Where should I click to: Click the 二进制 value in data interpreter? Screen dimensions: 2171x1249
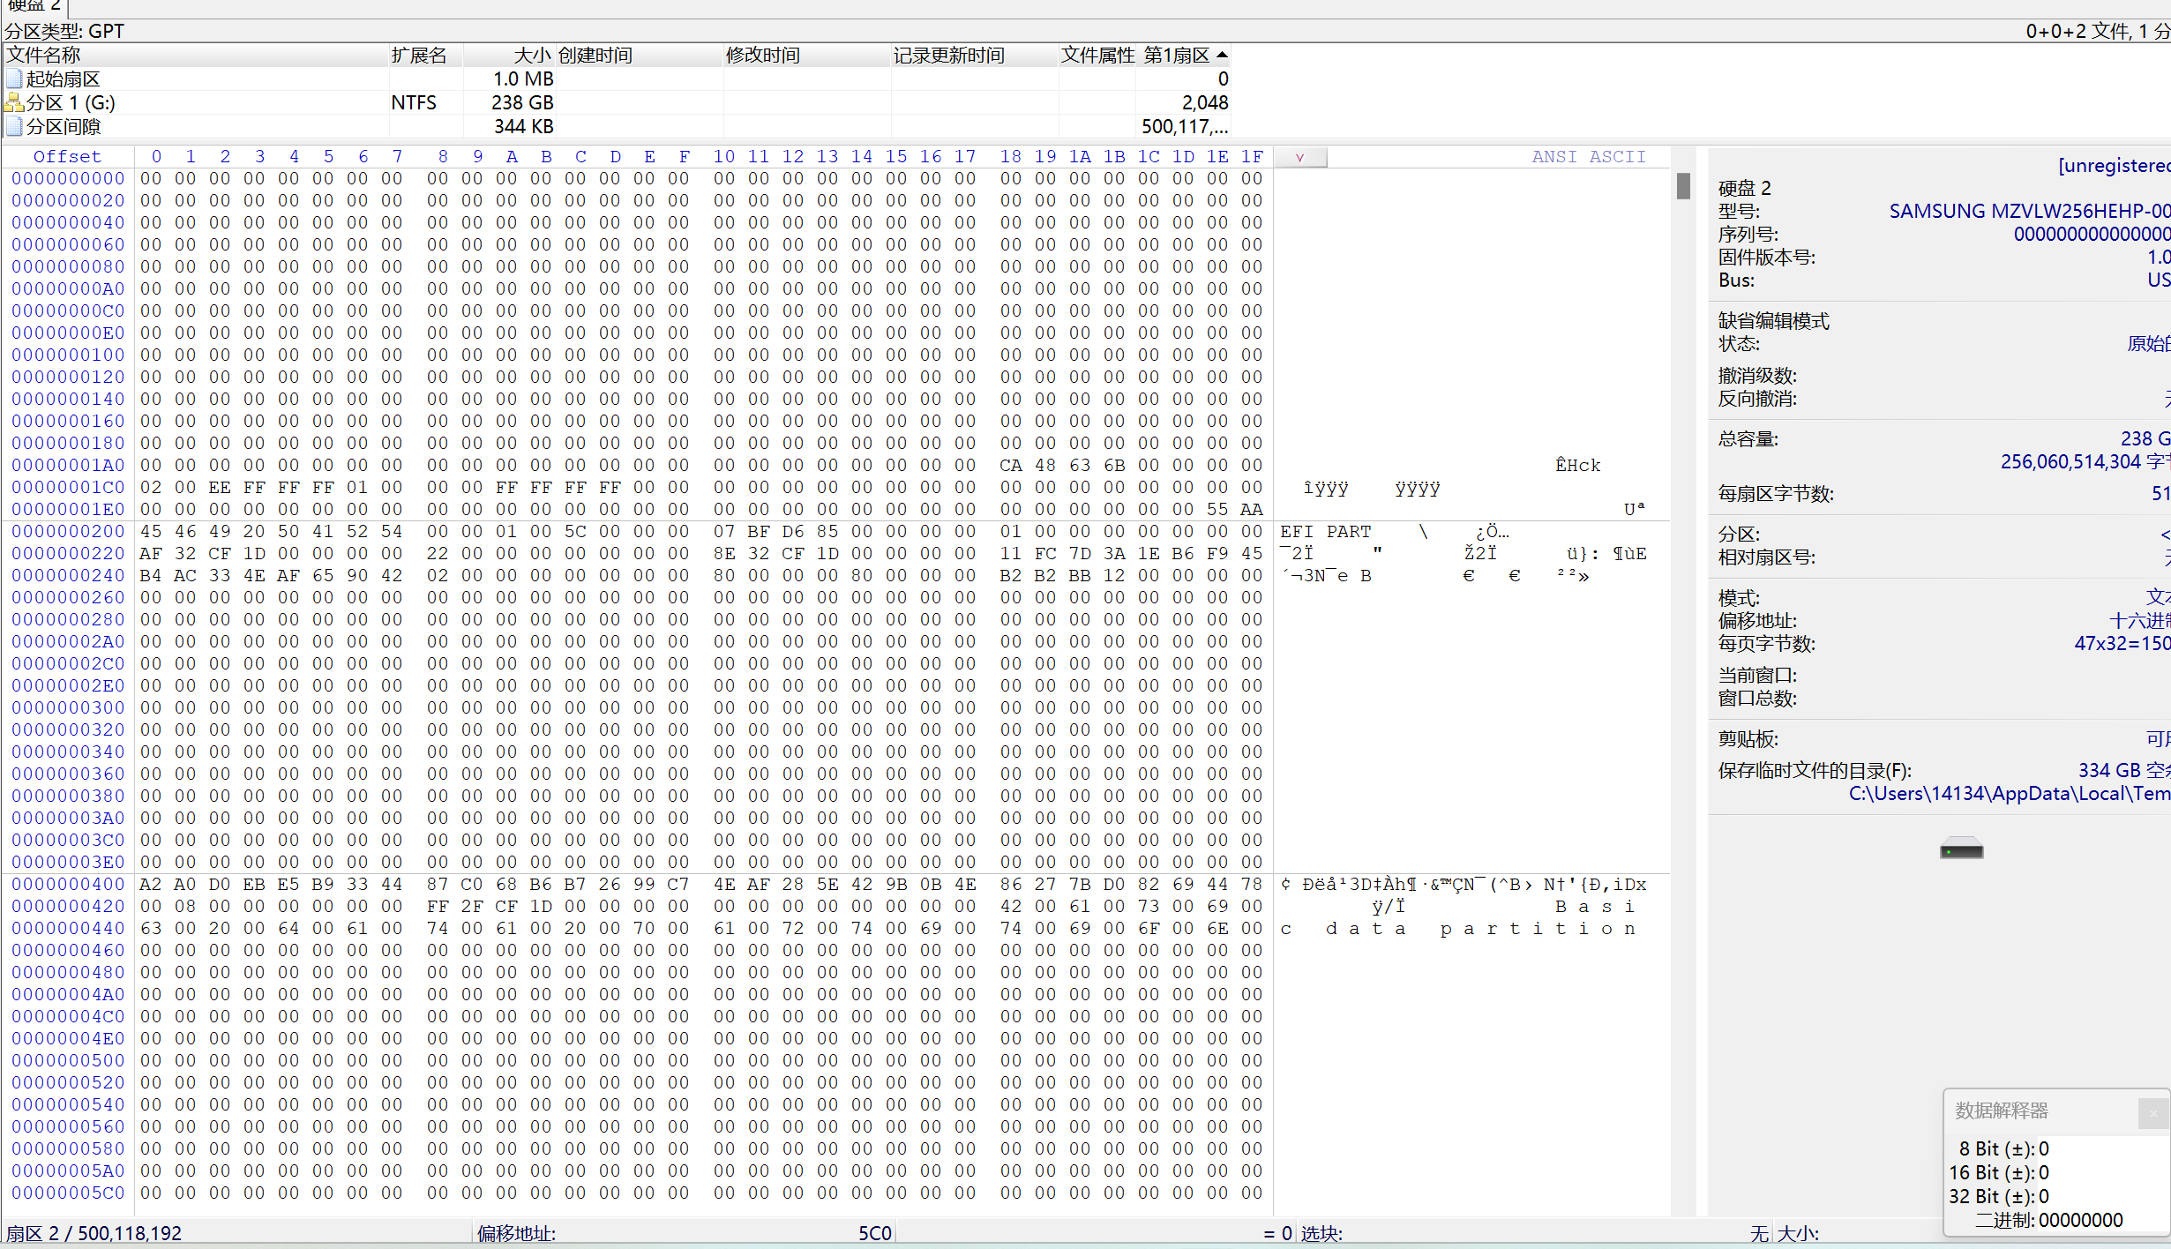2080,1220
